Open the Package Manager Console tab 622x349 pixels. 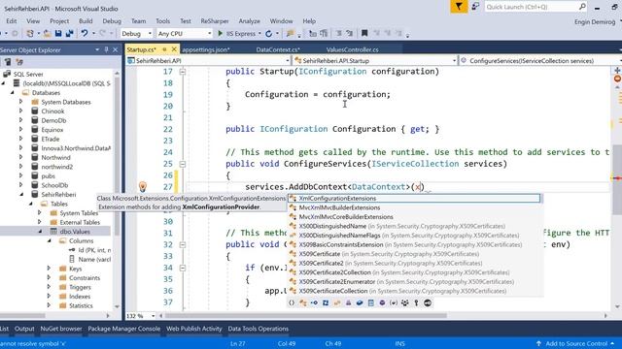coord(124,329)
